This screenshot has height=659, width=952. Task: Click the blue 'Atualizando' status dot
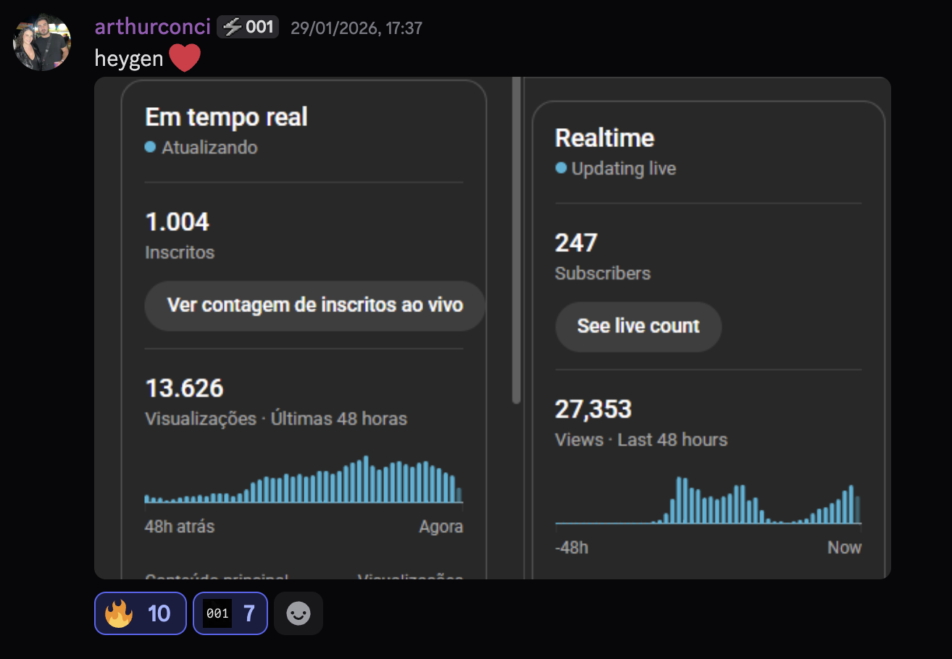pos(150,147)
